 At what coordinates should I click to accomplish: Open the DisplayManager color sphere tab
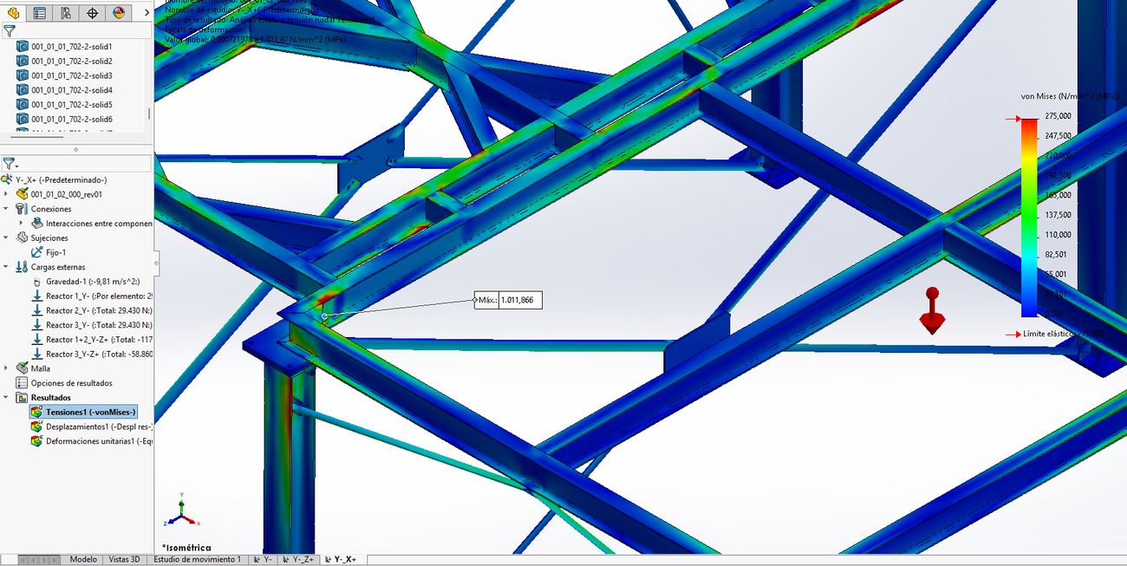[x=119, y=13]
